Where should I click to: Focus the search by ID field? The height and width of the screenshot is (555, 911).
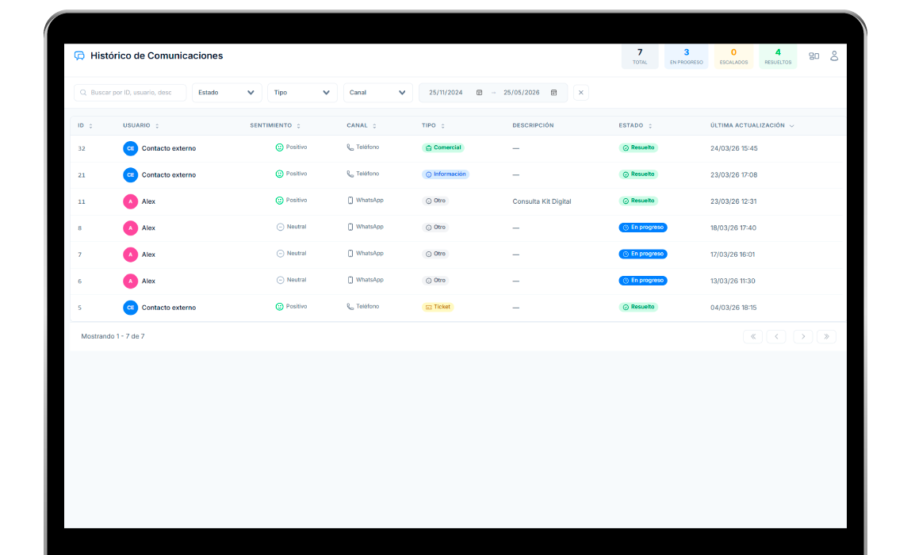(x=130, y=93)
